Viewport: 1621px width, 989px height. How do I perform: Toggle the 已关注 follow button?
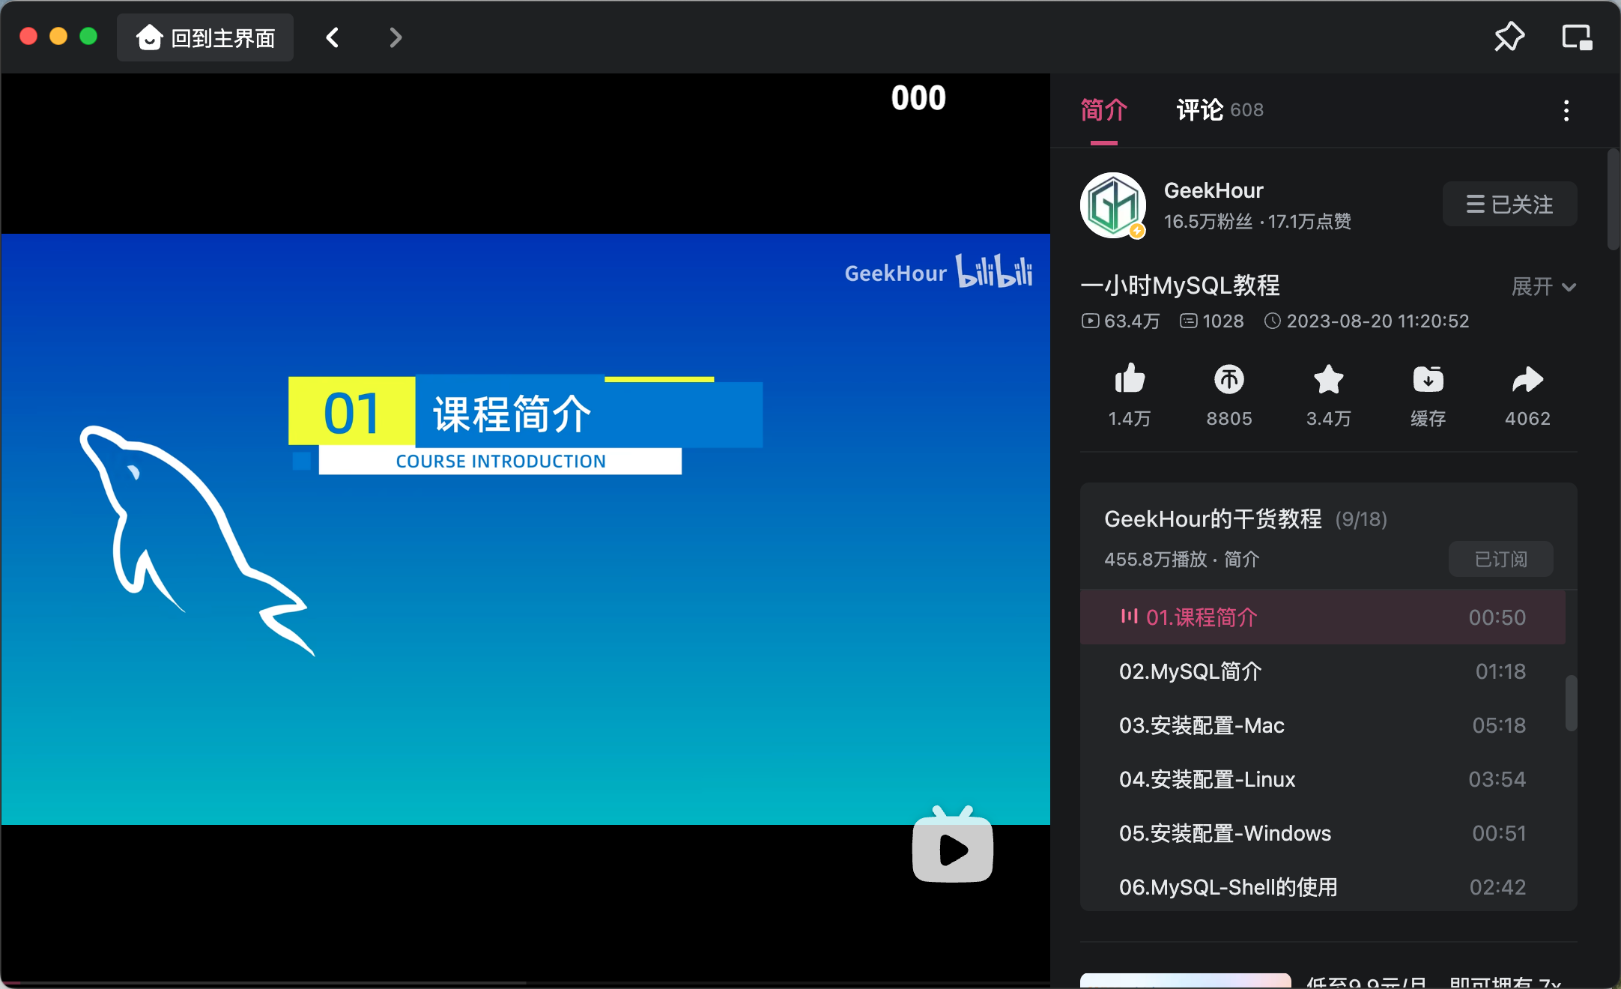[1509, 204]
